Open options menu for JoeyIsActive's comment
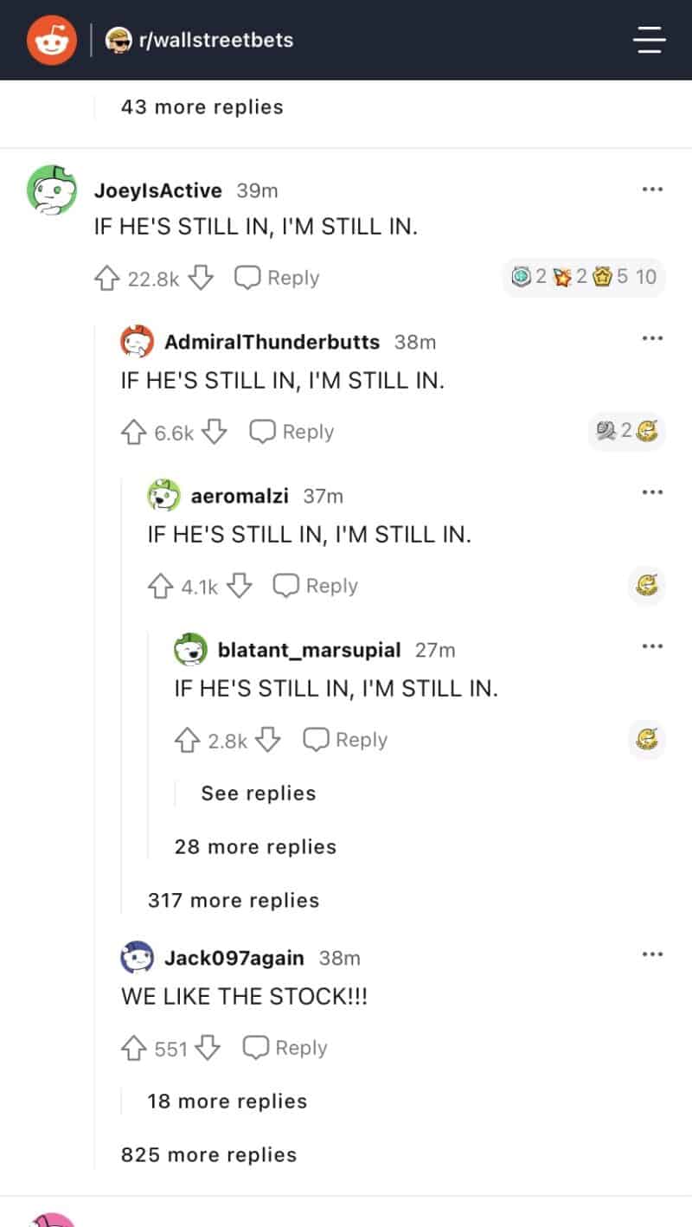The height and width of the screenshot is (1227, 692). pyautogui.click(x=651, y=190)
